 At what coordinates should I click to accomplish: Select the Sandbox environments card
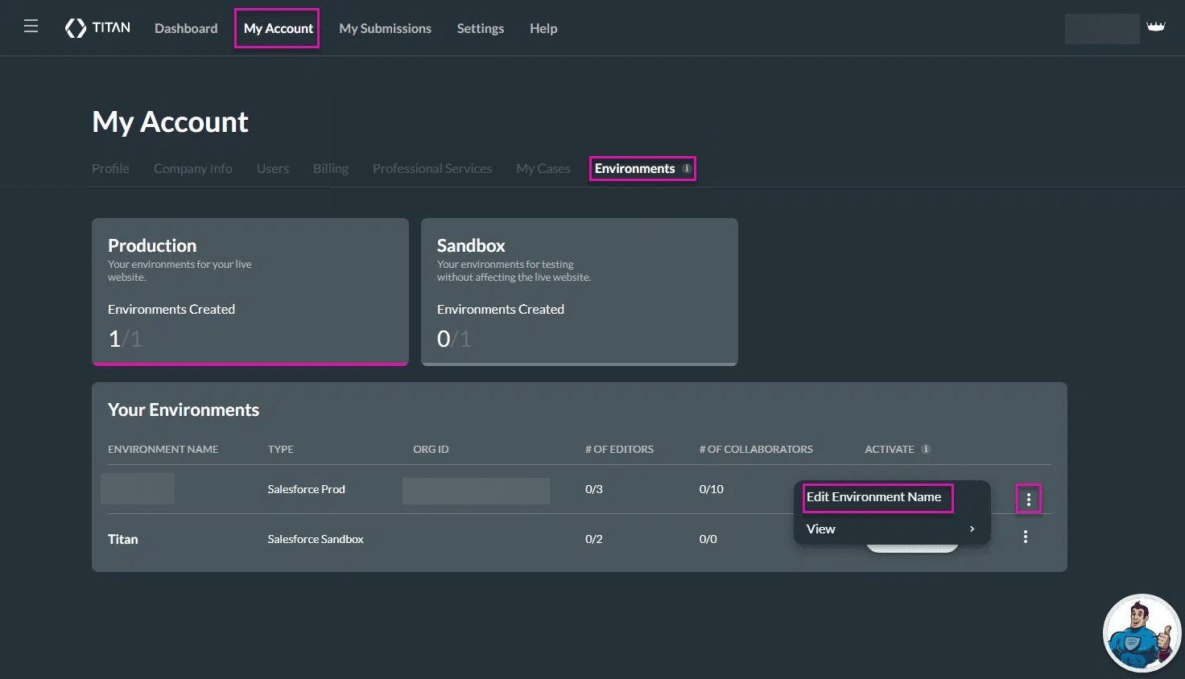click(x=579, y=291)
